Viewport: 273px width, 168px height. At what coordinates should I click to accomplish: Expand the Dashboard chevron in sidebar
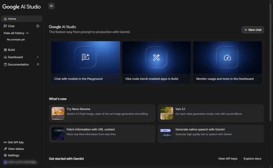tap(38, 57)
